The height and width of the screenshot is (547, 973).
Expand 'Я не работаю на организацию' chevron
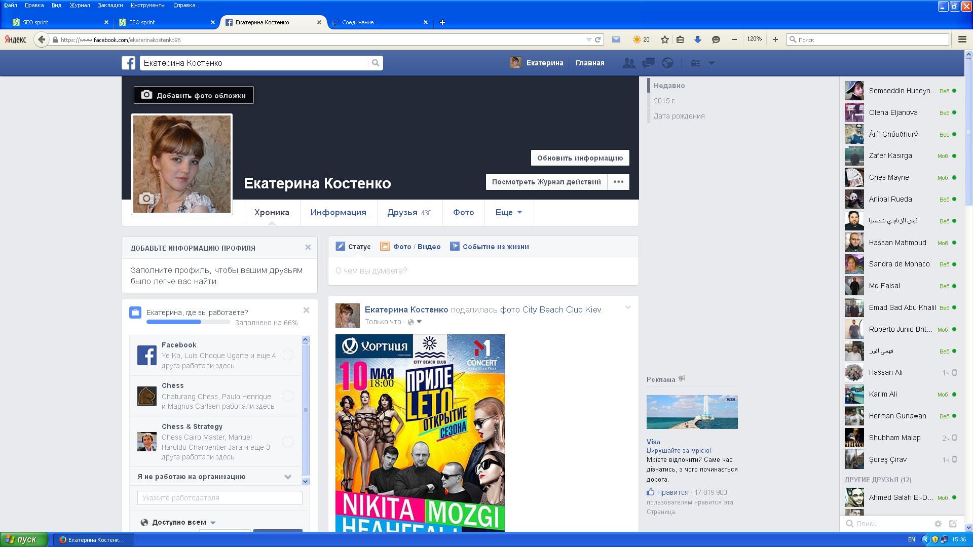click(288, 477)
